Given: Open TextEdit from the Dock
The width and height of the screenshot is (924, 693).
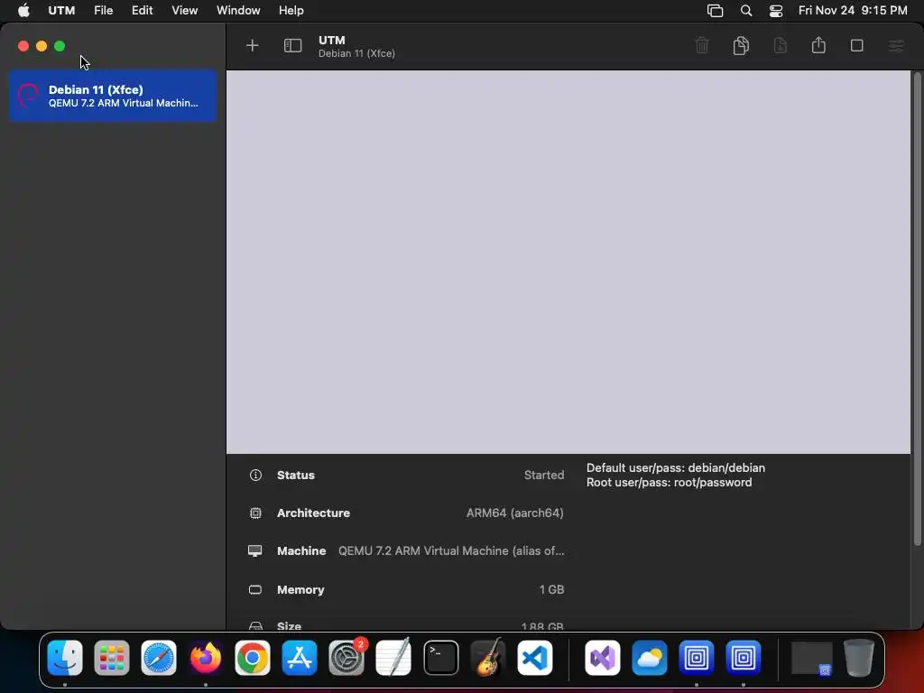Looking at the screenshot, I should tap(393, 658).
